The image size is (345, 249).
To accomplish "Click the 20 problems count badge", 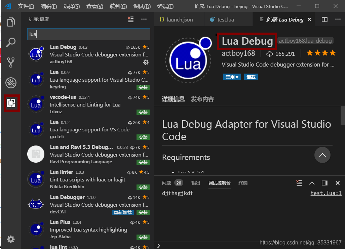I will coord(179,183).
